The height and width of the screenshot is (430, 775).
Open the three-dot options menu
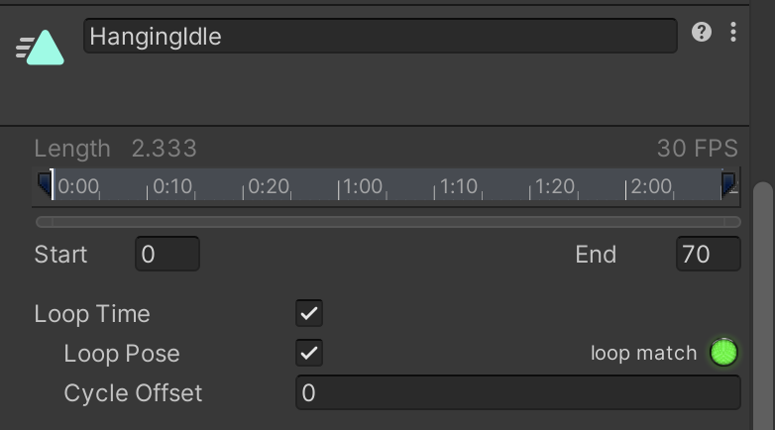tap(733, 33)
